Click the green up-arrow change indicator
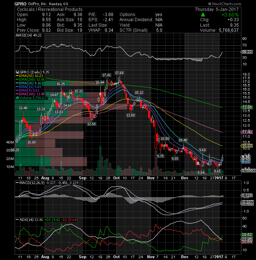 click(x=203, y=15)
